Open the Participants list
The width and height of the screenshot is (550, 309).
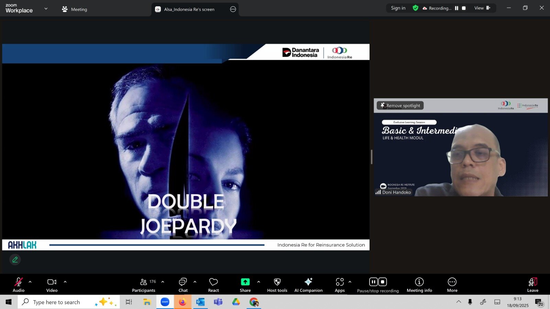click(144, 285)
